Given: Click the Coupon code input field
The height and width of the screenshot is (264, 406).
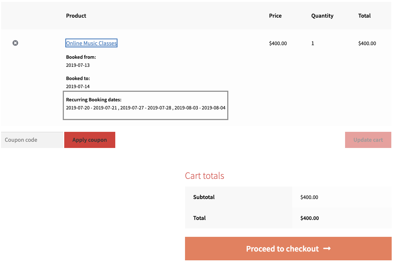Looking at the screenshot, I should pyautogui.click(x=32, y=140).
